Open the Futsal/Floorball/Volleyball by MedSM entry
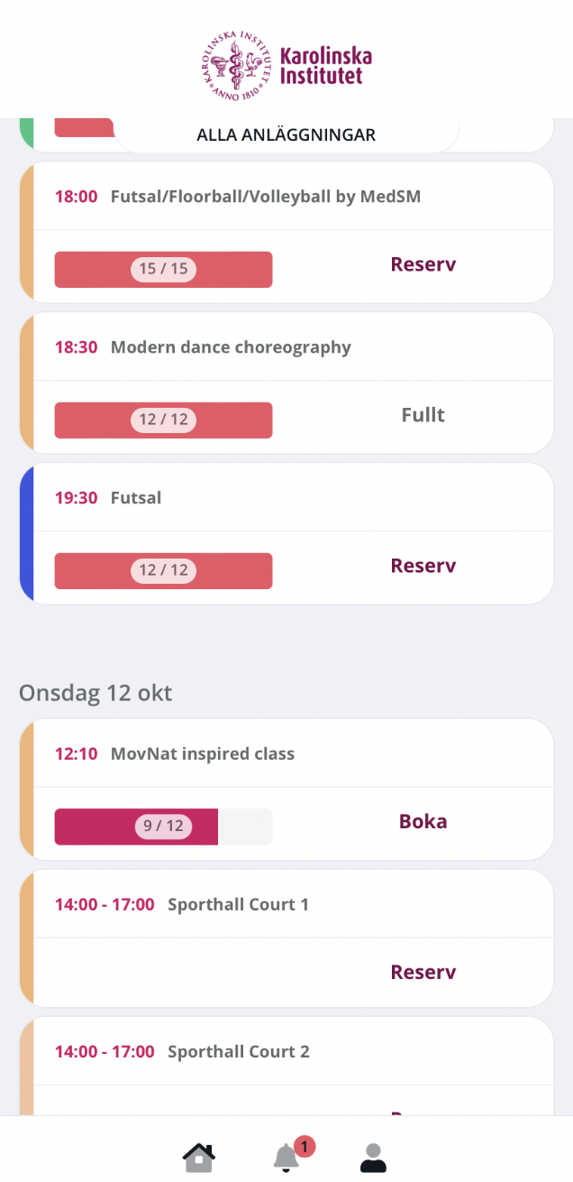This screenshot has height=1182, width=573. pos(266,197)
